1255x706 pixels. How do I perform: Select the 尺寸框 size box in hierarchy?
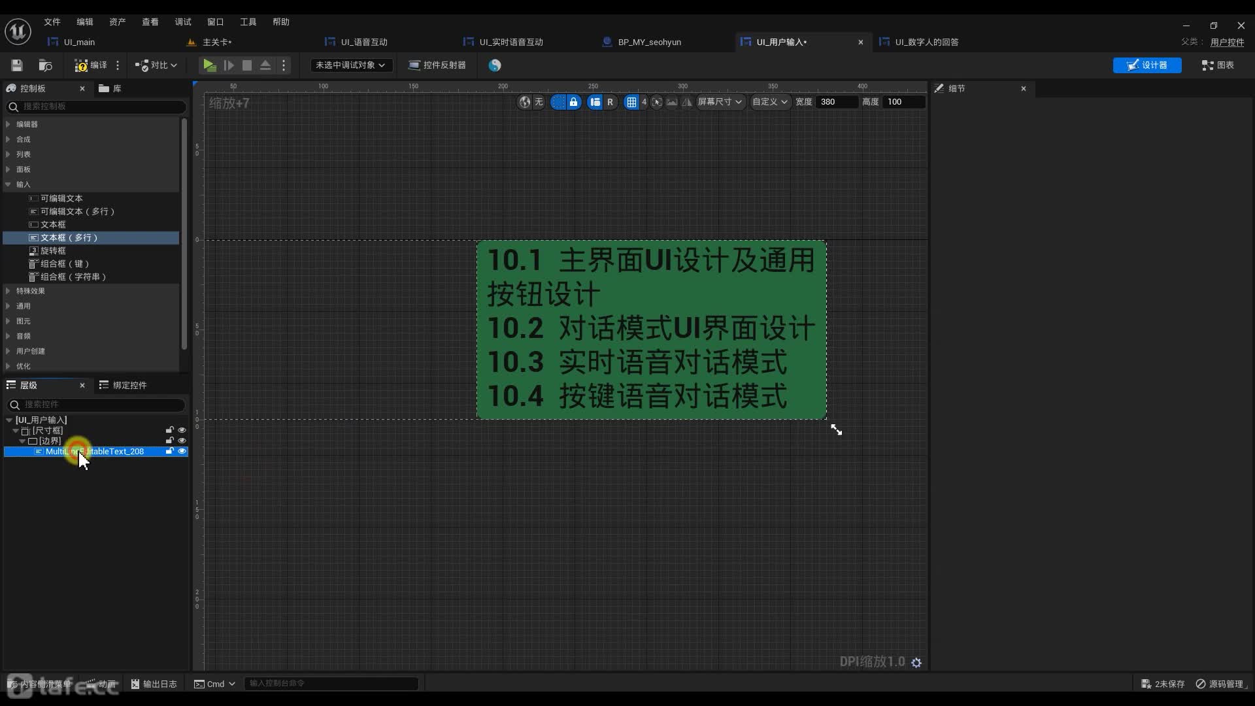coord(48,430)
